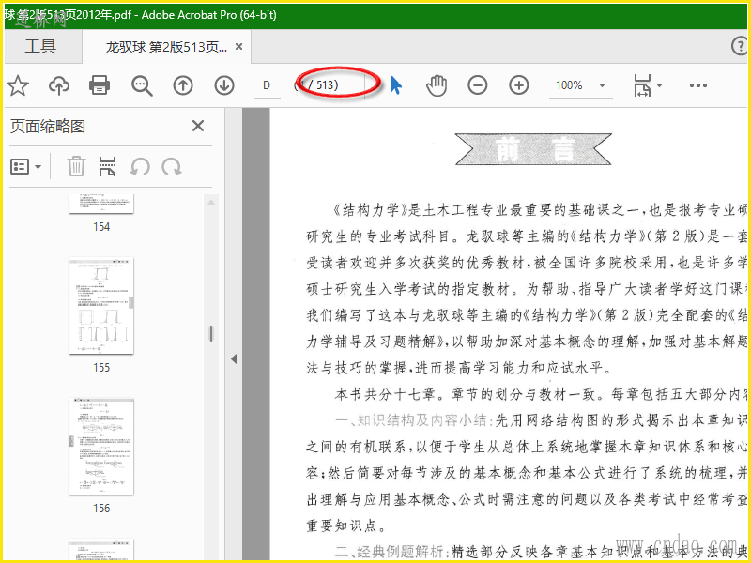Image resolution: width=751 pixels, height=563 pixels.
Task: Go to previous page arrow
Action: tap(183, 85)
